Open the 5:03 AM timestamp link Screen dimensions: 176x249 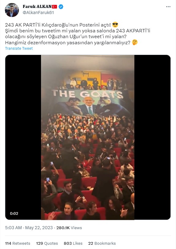tap(13, 228)
